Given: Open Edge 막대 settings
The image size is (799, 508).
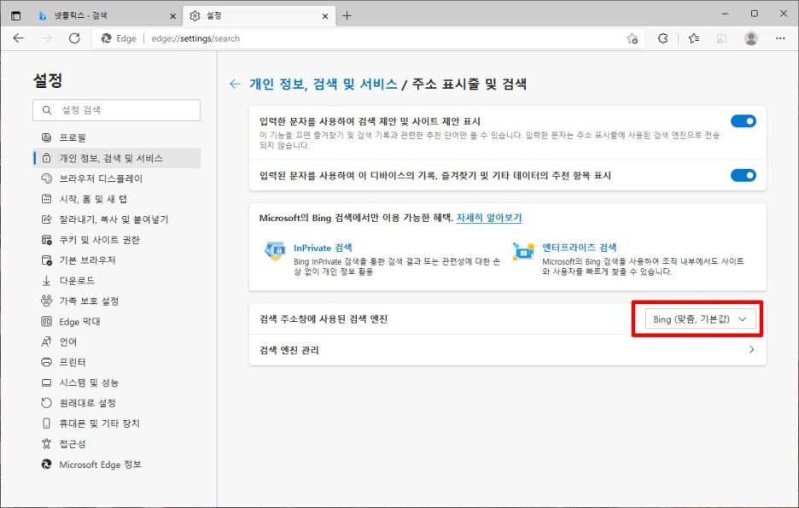Looking at the screenshot, I should point(117,322).
